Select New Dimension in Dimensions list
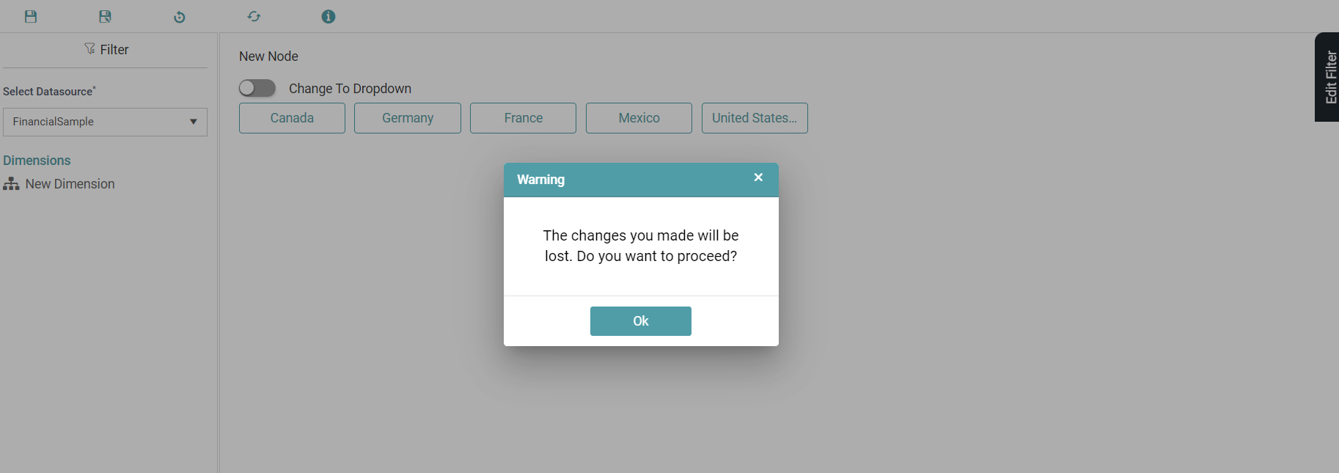This screenshot has width=1339, height=473. tap(70, 184)
